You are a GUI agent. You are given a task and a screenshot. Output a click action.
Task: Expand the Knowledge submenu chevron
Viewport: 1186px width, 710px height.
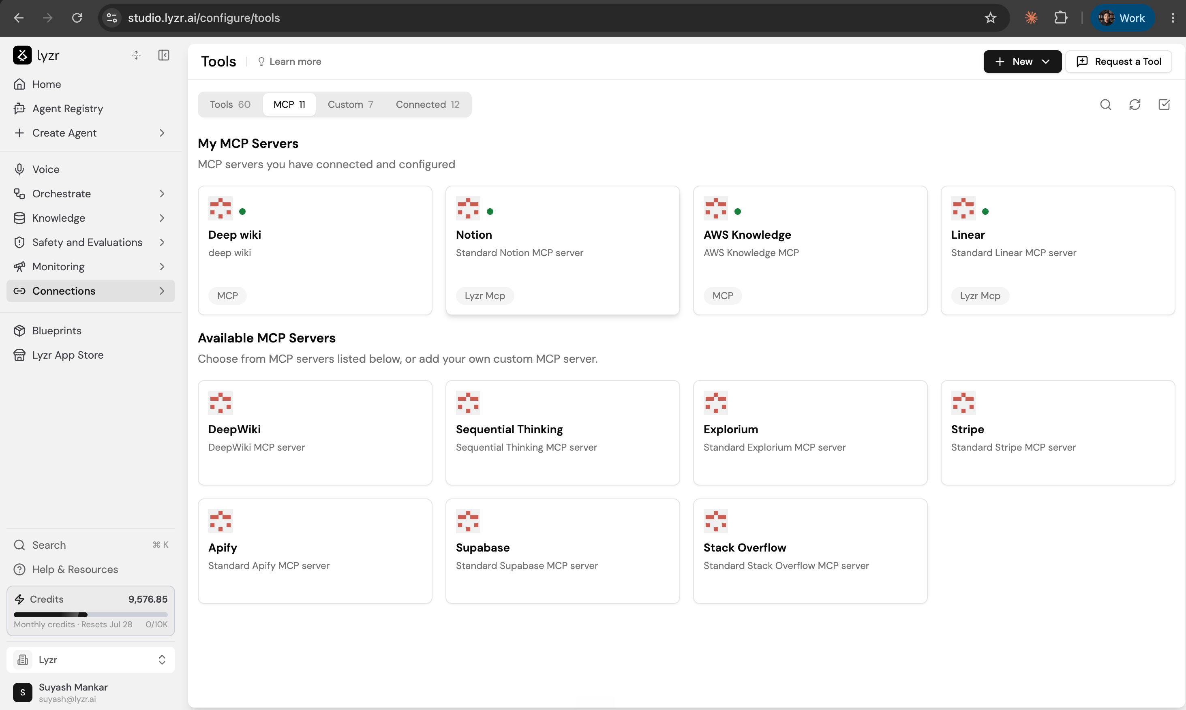click(x=162, y=218)
